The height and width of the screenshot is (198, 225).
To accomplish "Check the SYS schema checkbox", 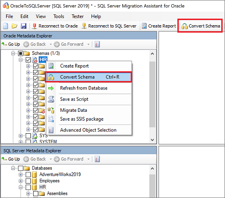I will [x=28, y=136].
